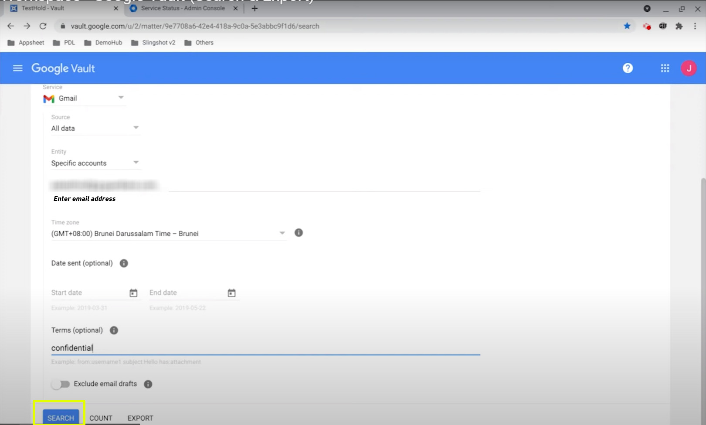
Task: Click the GIF extension icon
Action: tap(663, 26)
